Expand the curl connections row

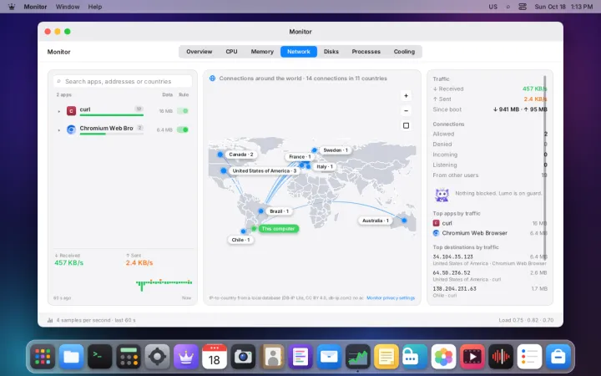click(59, 111)
